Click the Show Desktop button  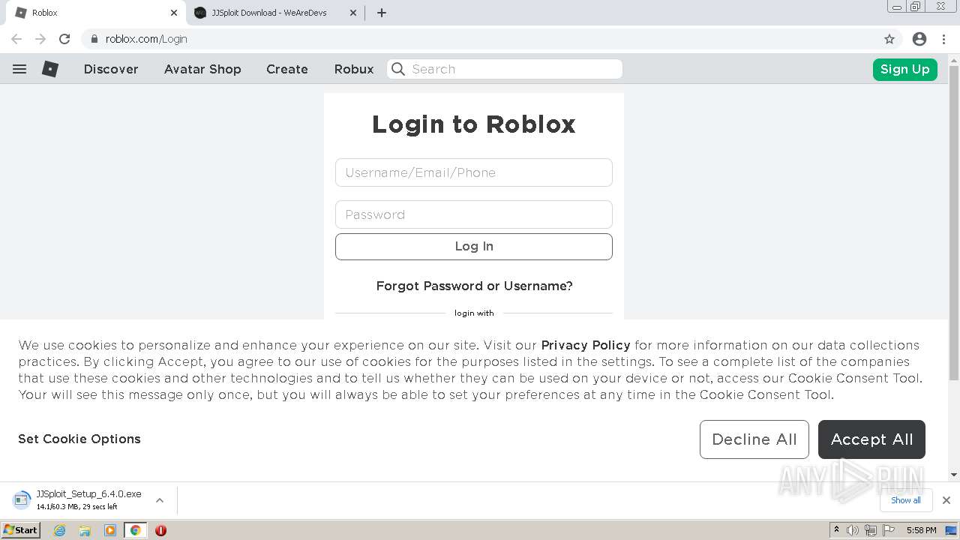click(952, 530)
